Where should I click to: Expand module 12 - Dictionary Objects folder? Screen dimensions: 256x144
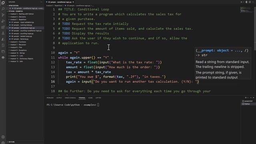pos(22,58)
